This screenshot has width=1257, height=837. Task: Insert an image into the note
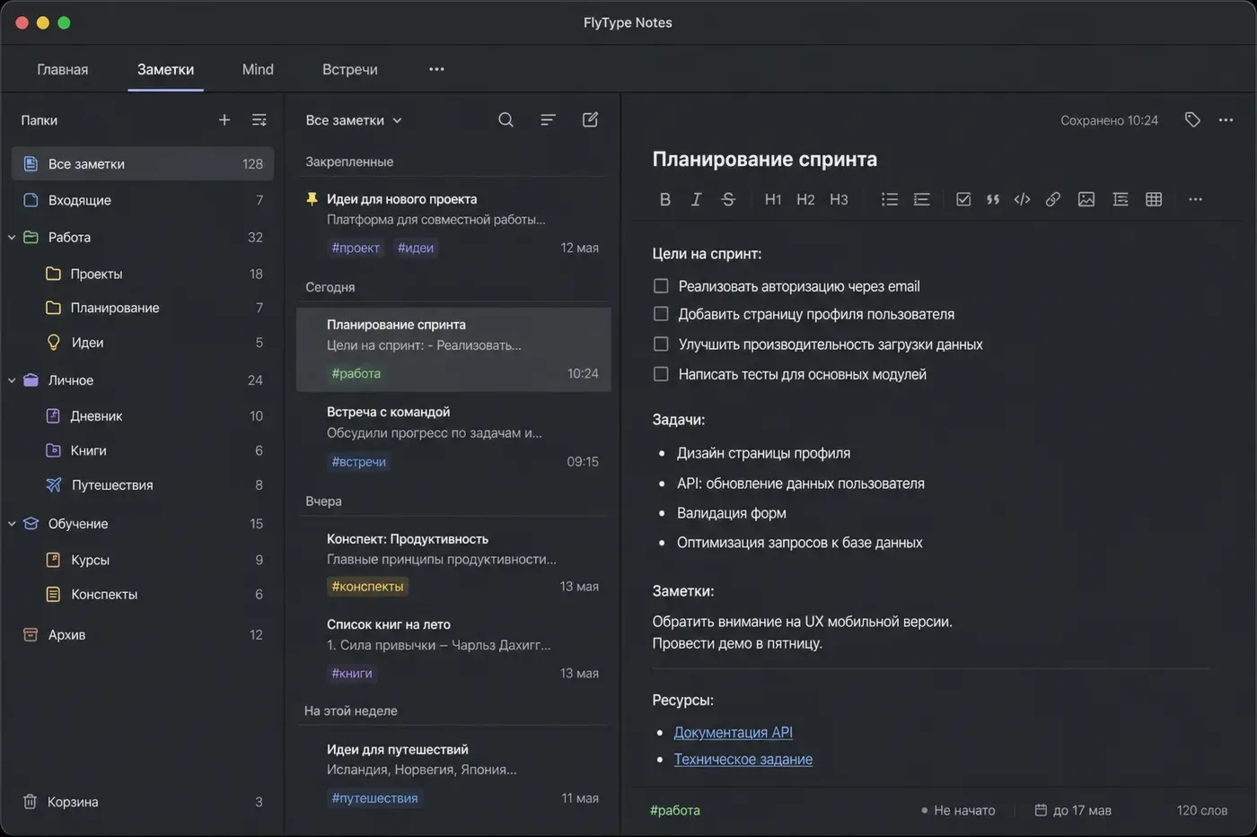click(x=1086, y=199)
